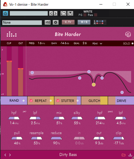Click the donut icon at top right
The width and height of the screenshot is (134, 159).
[128, 34]
